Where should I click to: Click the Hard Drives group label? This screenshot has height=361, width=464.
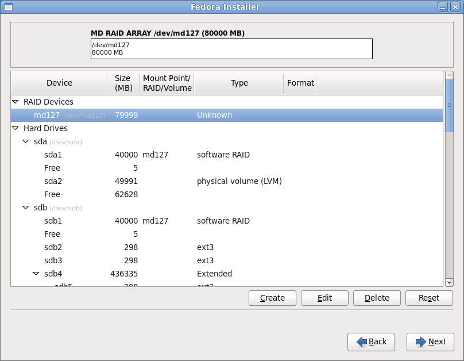45,128
